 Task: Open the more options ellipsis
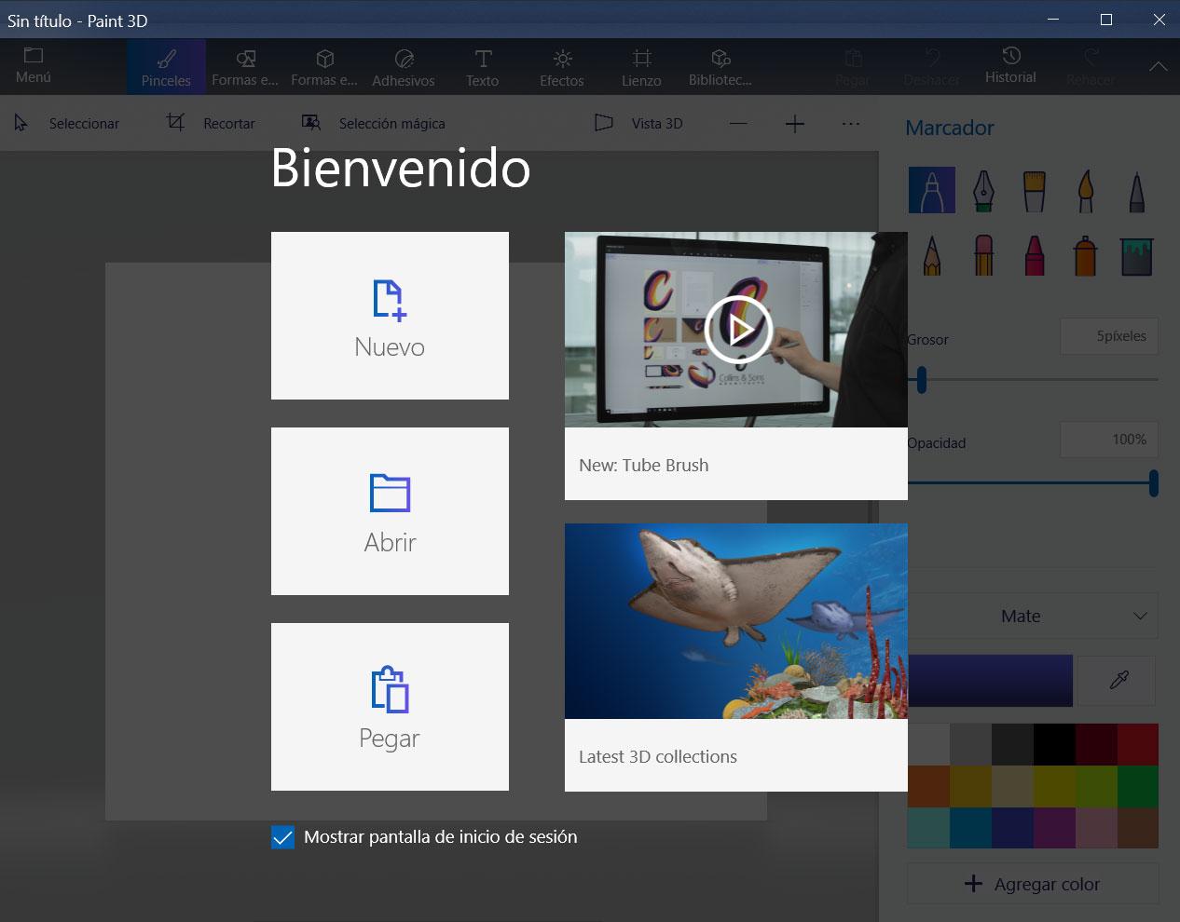851,123
